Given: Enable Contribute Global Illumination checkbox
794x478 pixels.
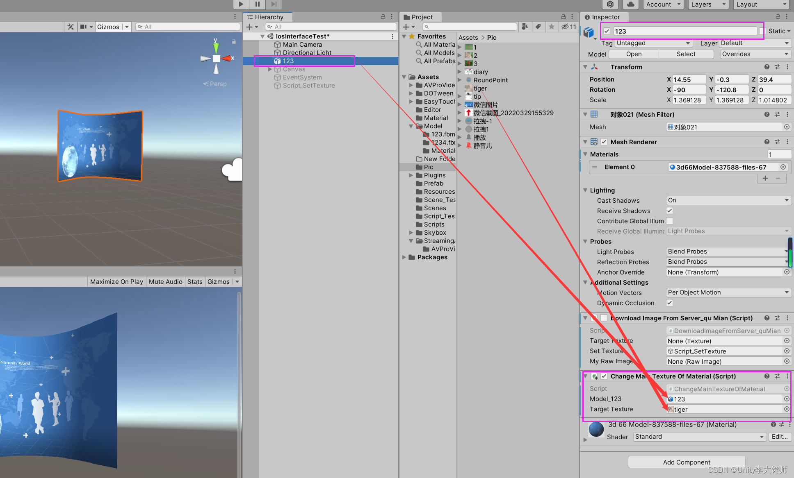Looking at the screenshot, I should click(x=669, y=221).
